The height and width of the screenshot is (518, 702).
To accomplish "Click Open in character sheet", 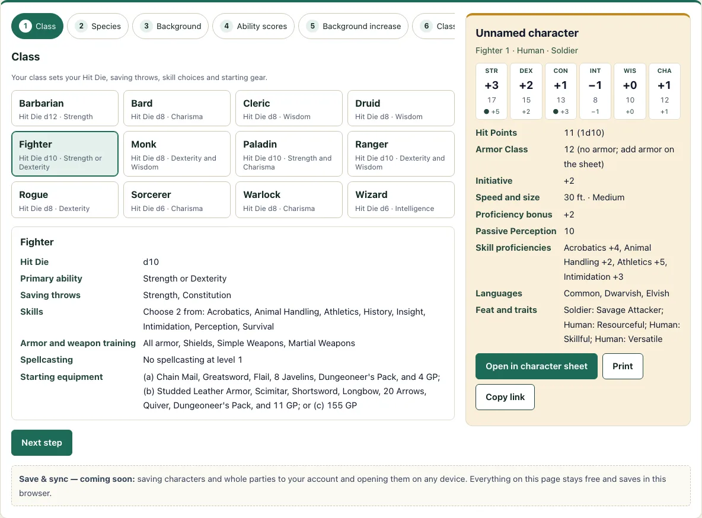I will 537,366.
